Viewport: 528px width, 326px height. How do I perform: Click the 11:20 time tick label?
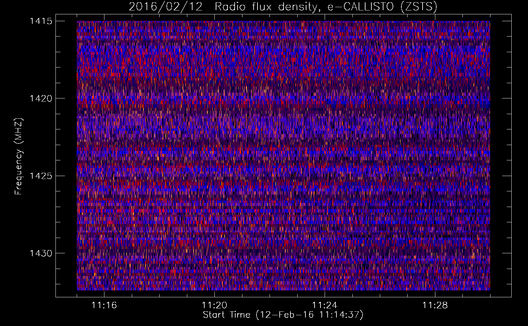click(214, 305)
